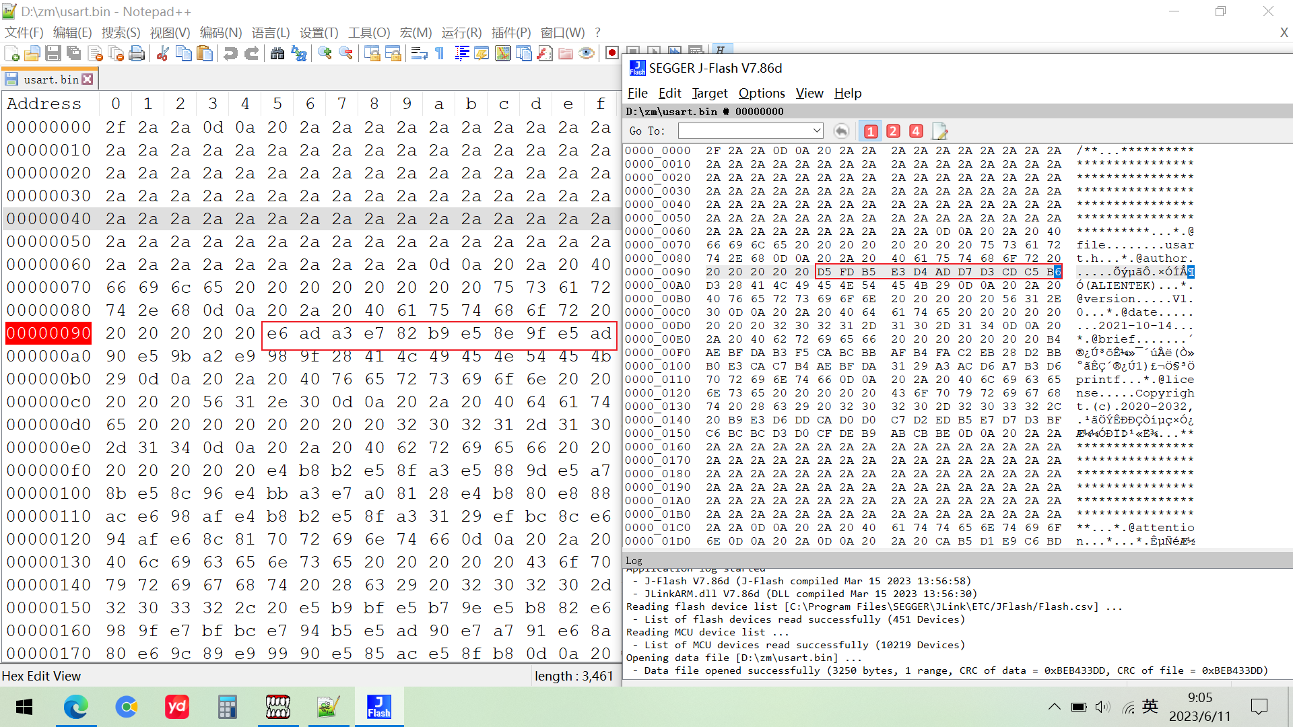Open the Document List panel

(524, 53)
